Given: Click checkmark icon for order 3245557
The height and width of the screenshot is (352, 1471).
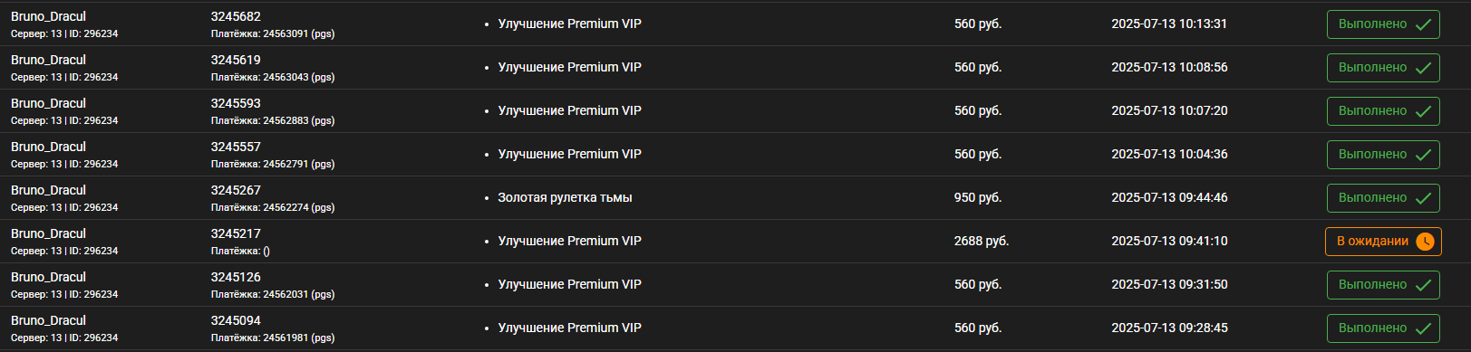Looking at the screenshot, I should [x=1423, y=155].
